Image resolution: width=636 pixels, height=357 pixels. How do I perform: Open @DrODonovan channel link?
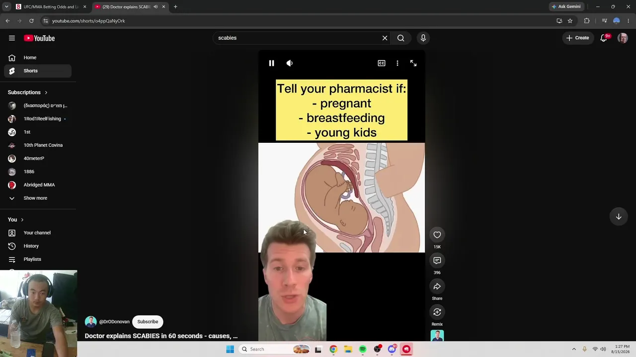114,322
